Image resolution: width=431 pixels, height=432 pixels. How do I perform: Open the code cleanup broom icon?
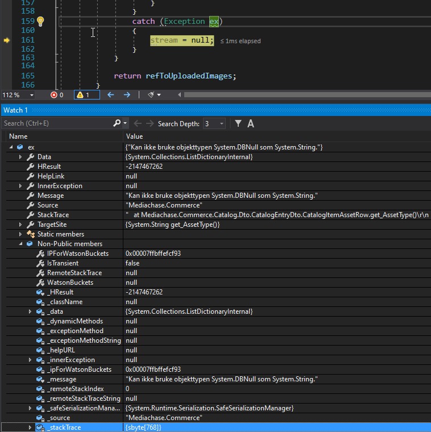[x=151, y=95]
